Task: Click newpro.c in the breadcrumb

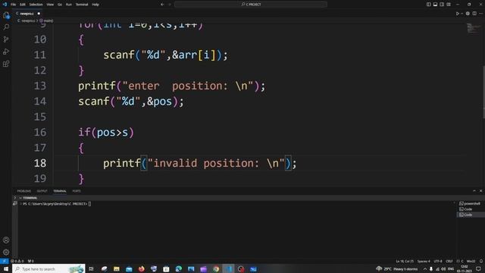Action: pos(27,20)
